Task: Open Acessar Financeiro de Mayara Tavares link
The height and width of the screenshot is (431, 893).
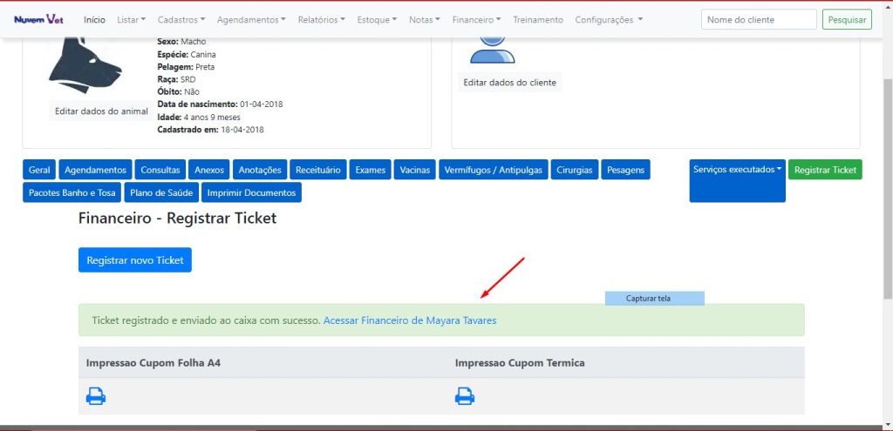Action: 409,320
